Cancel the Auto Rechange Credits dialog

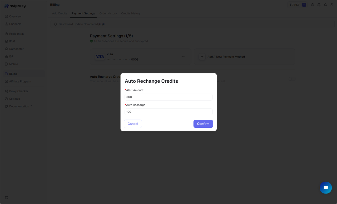point(133,124)
